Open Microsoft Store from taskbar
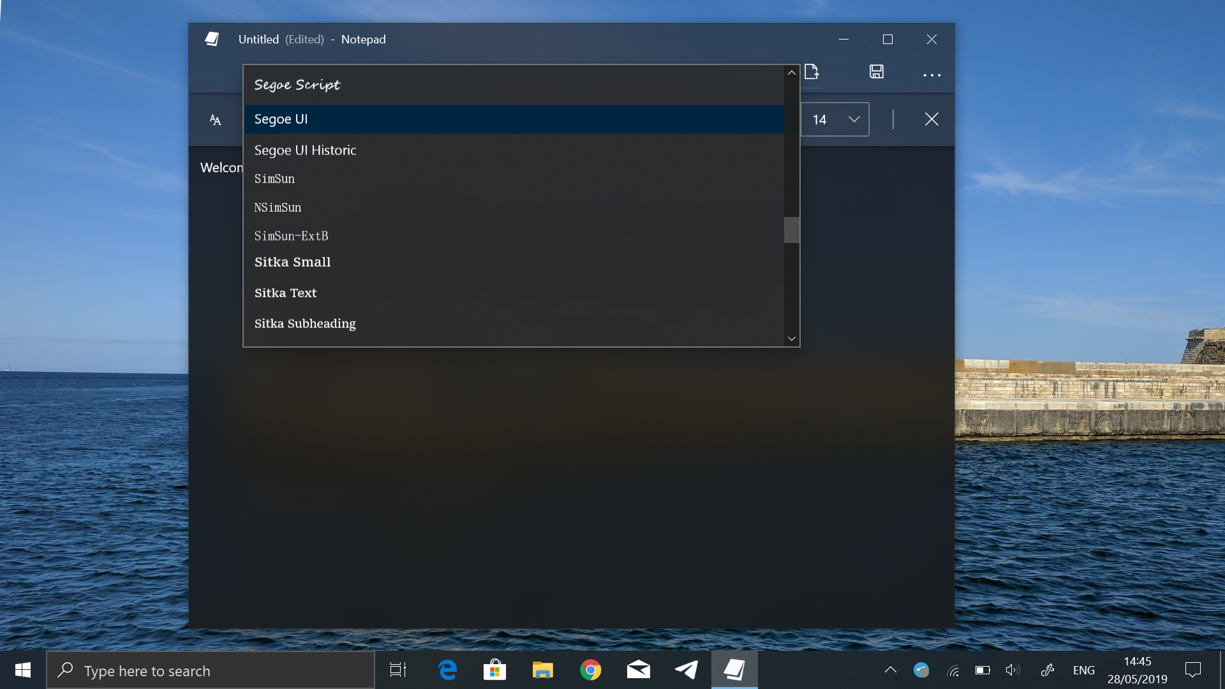 494,670
